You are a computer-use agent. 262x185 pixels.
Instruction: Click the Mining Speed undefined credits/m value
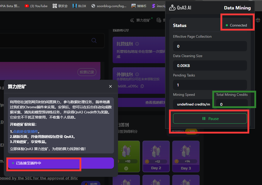coord(193,104)
